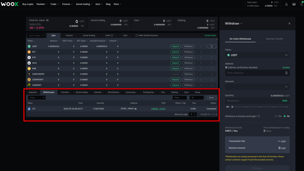Open the LTC transaction TxID link
This screenshot has height=171, width=304.
tap(158, 109)
